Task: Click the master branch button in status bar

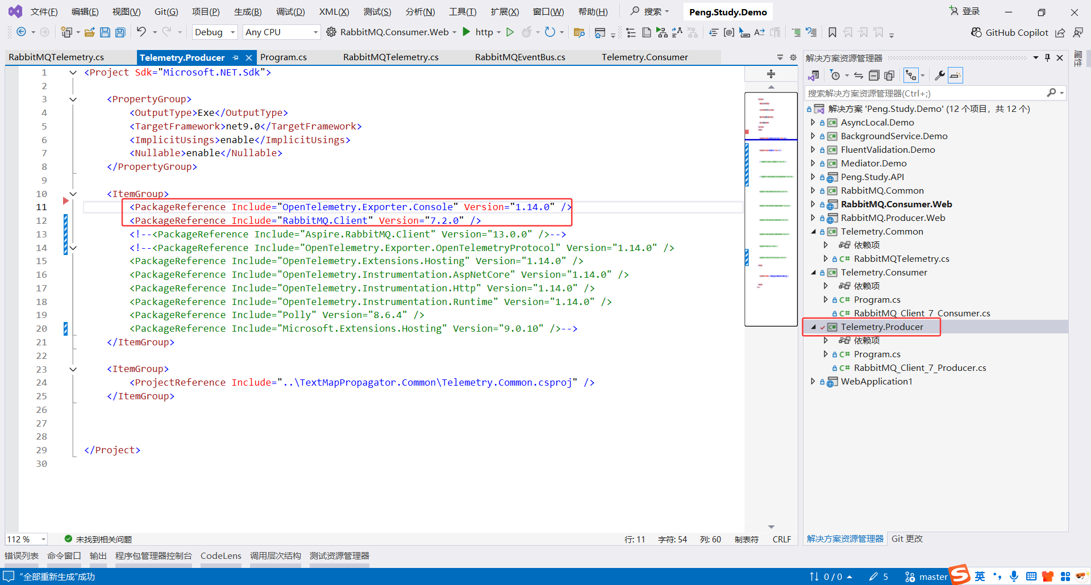Action: click(926, 577)
